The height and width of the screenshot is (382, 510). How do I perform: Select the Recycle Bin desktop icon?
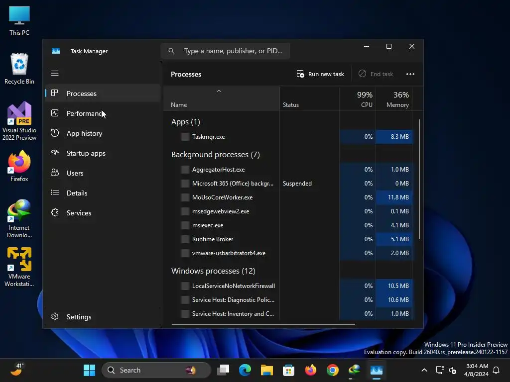coord(19,69)
